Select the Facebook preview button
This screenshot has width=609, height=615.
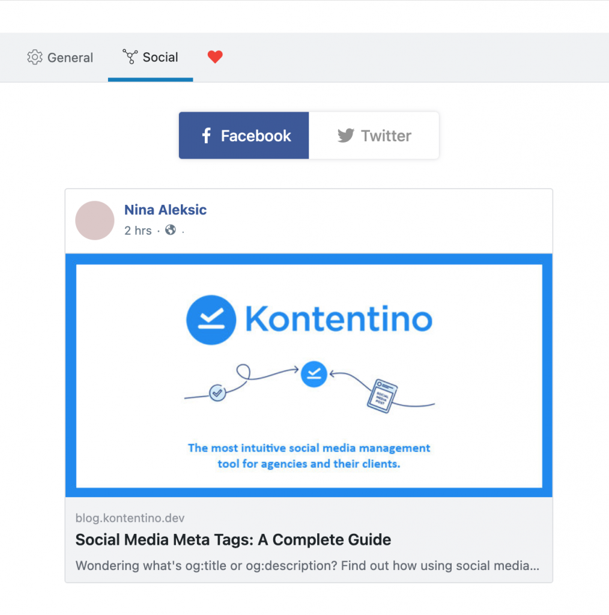click(244, 136)
